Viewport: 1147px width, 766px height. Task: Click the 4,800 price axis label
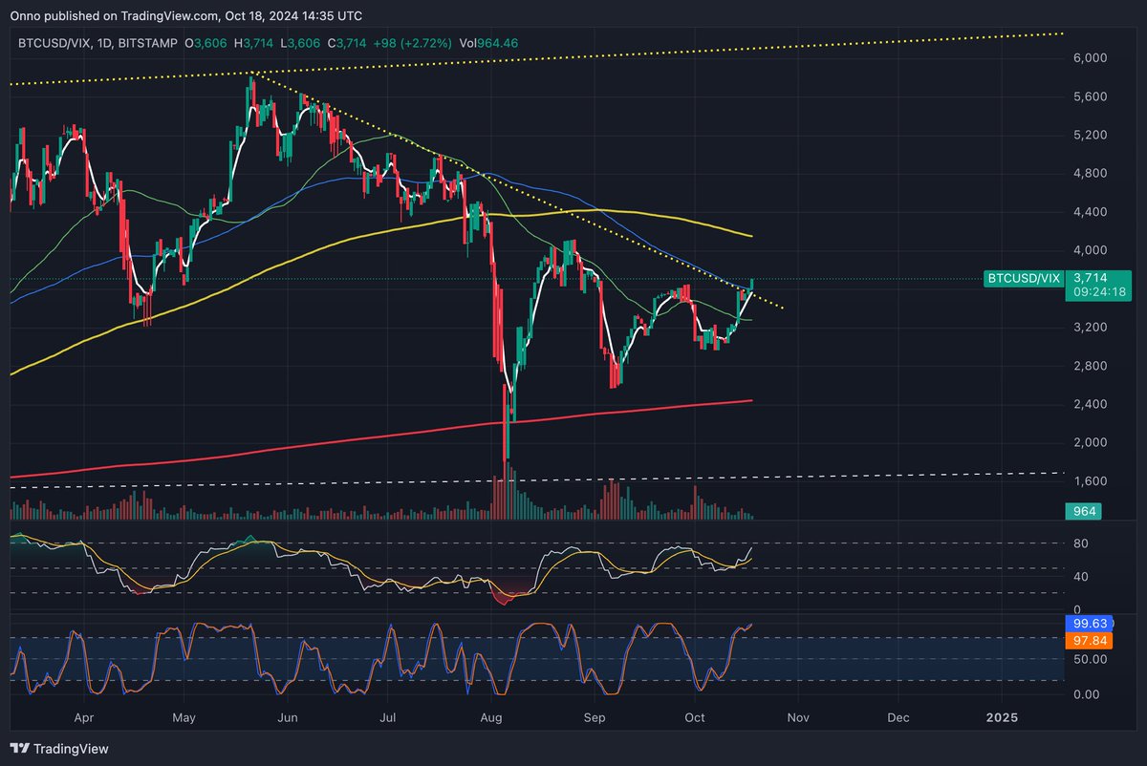pyautogui.click(x=1091, y=174)
